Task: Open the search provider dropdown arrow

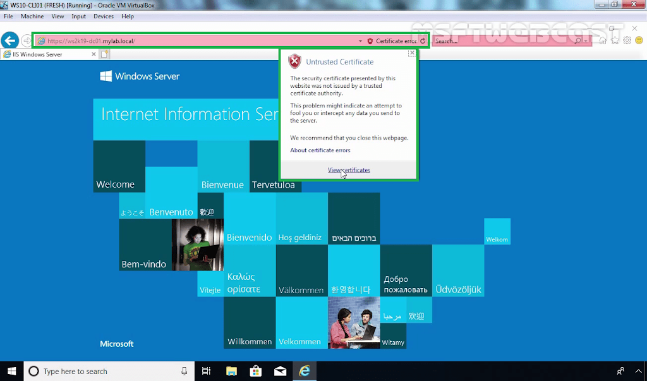Action: [586, 41]
